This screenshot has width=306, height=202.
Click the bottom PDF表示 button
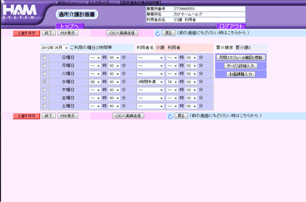pos(68,116)
